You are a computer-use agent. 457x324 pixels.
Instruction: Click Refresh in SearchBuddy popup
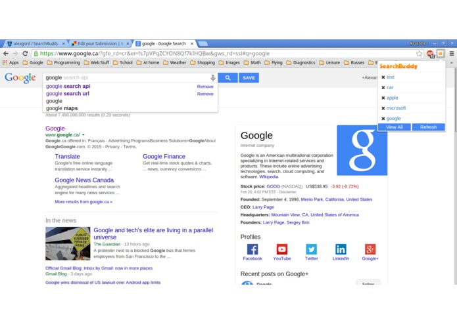[x=429, y=127]
